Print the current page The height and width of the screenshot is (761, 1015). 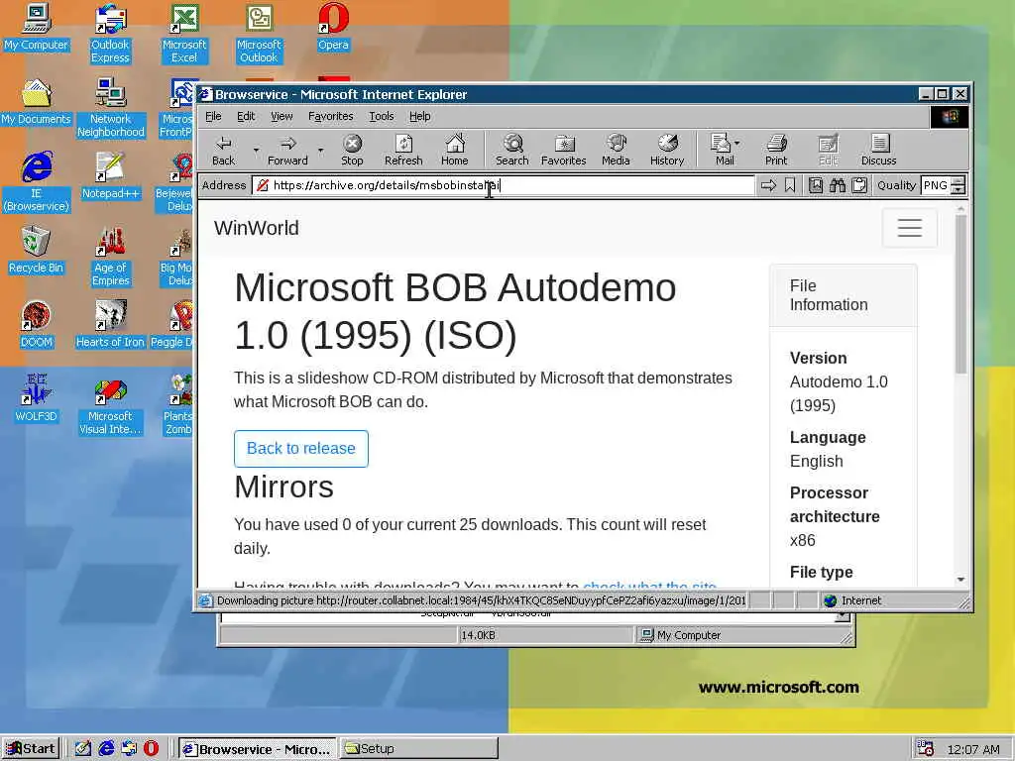tap(776, 151)
